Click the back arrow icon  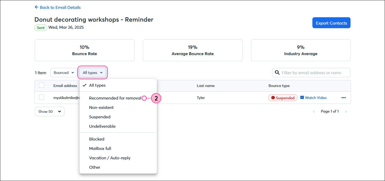point(36,7)
